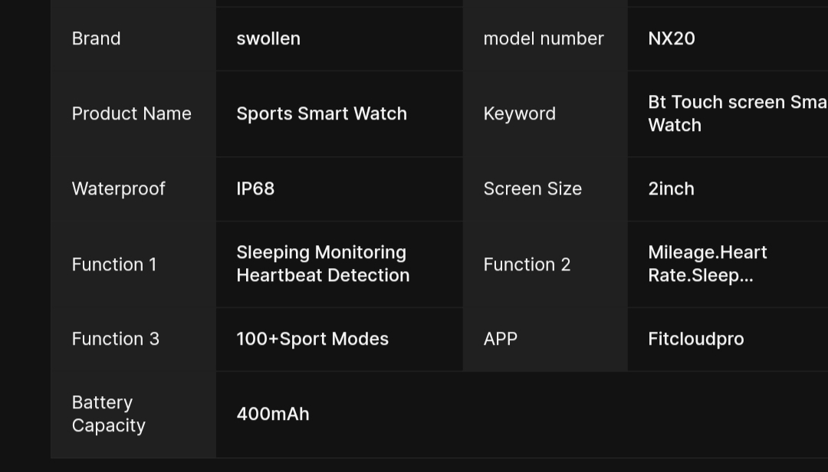Click the Product Name label

tap(131, 113)
